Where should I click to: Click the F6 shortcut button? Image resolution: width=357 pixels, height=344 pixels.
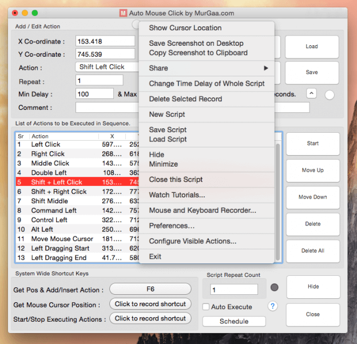pos(150,289)
